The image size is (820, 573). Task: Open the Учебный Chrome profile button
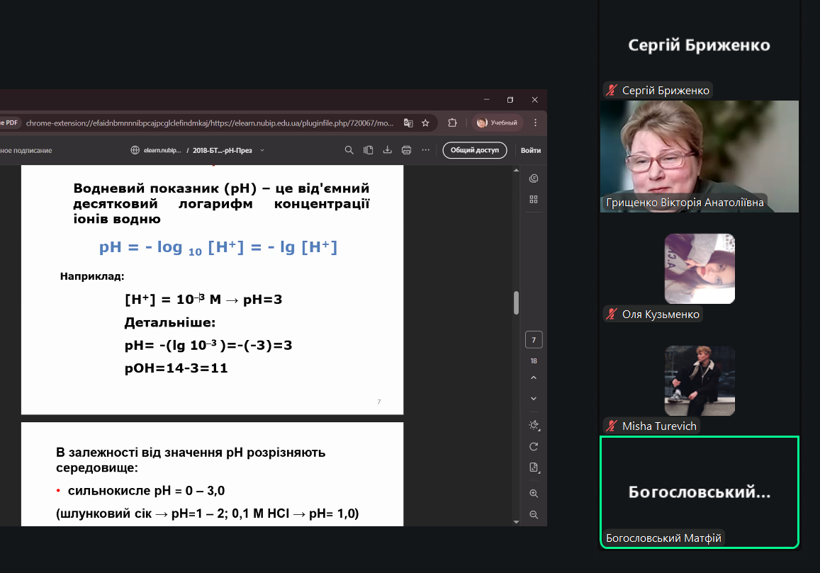click(x=497, y=123)
